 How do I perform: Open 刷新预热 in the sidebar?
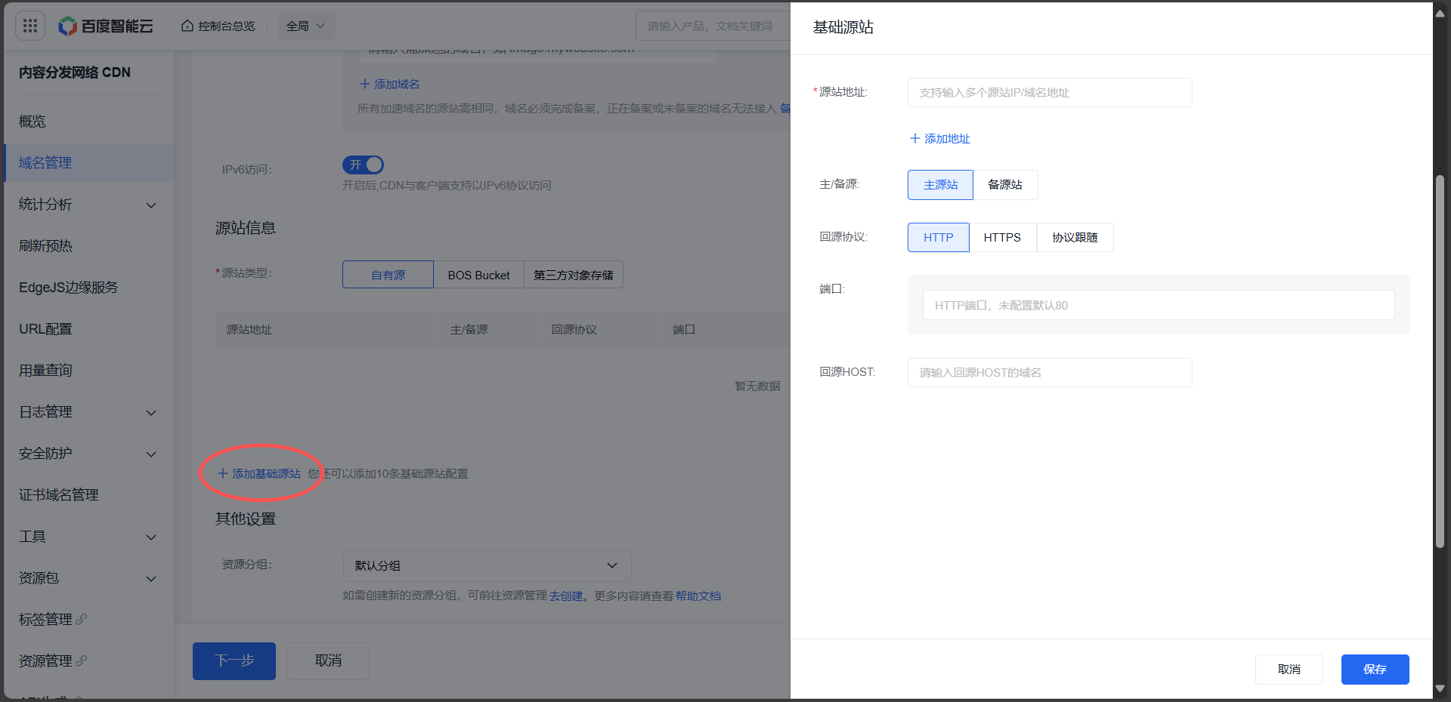pyautogui.click(x=45, y=246)
